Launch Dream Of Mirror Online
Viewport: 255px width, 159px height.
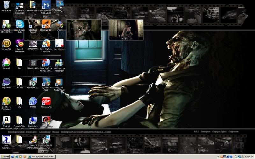[x=33, y=142]
